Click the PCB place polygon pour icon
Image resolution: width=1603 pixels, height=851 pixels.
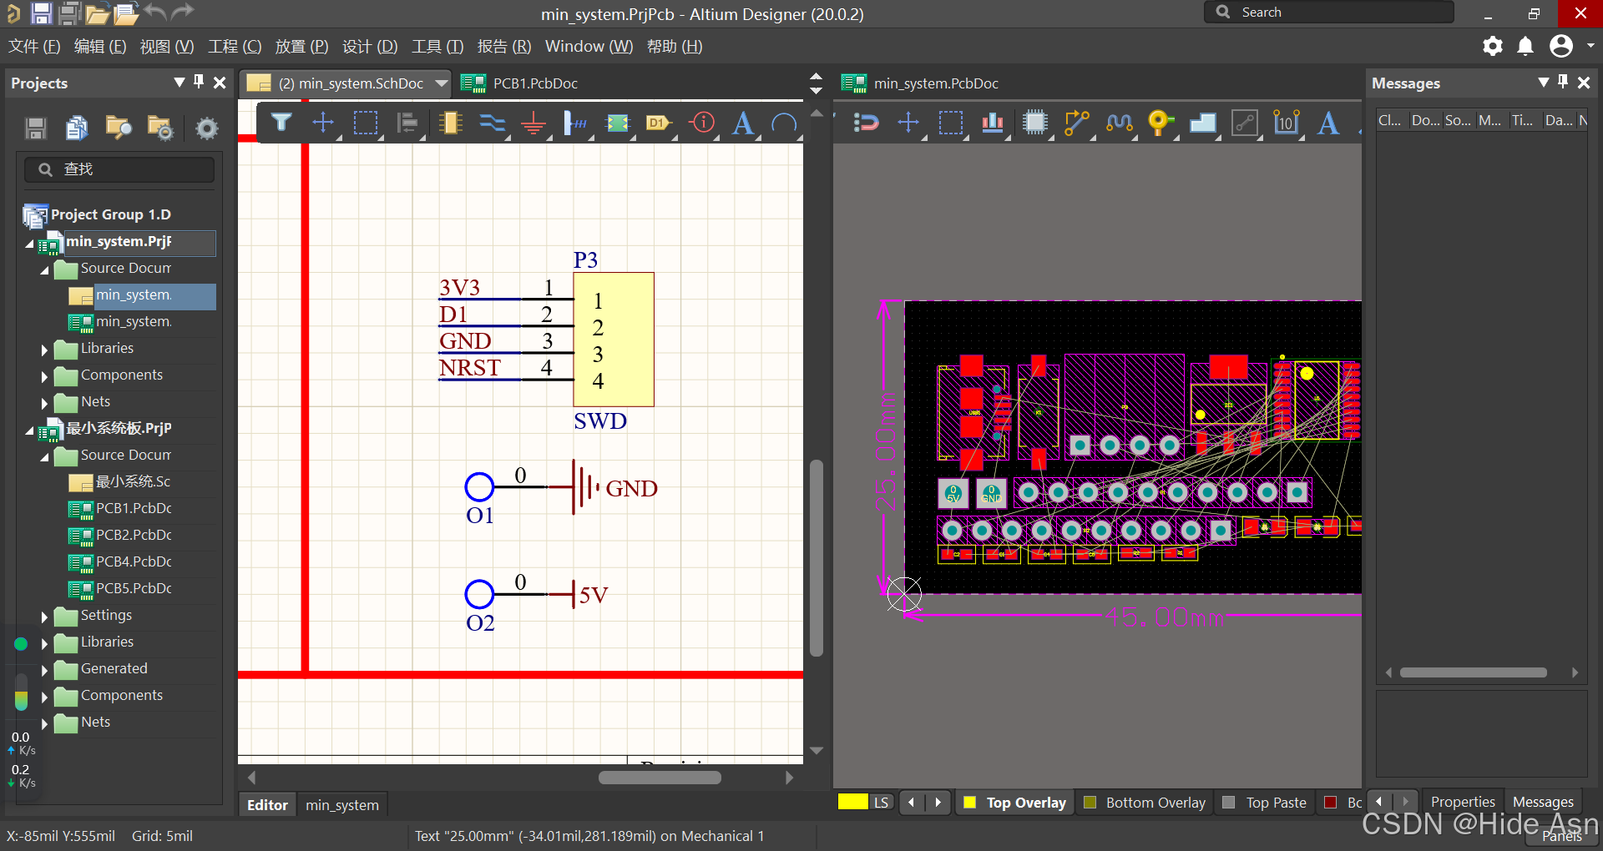point(1203,123)
